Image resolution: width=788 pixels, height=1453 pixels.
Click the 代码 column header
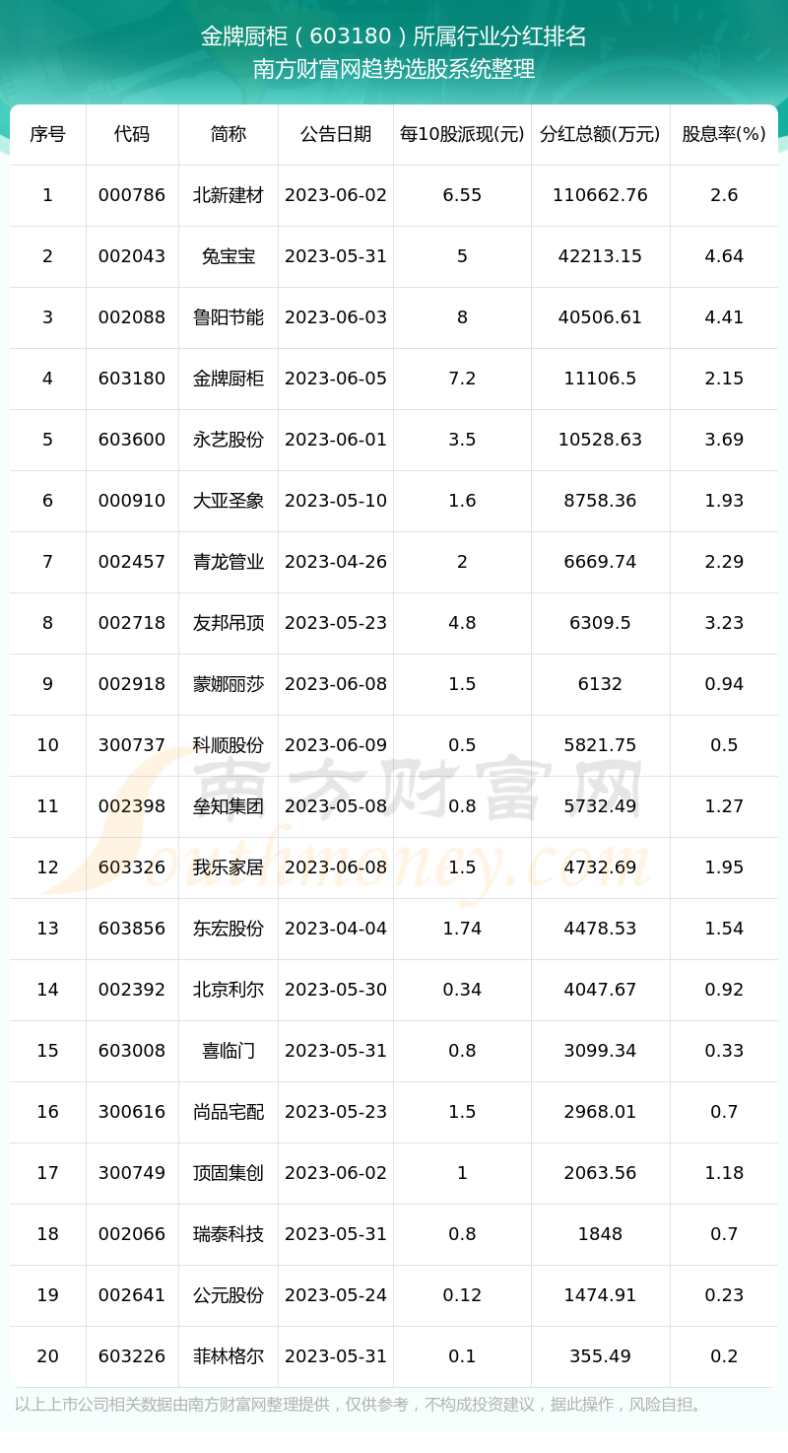[x=132, y=134]
